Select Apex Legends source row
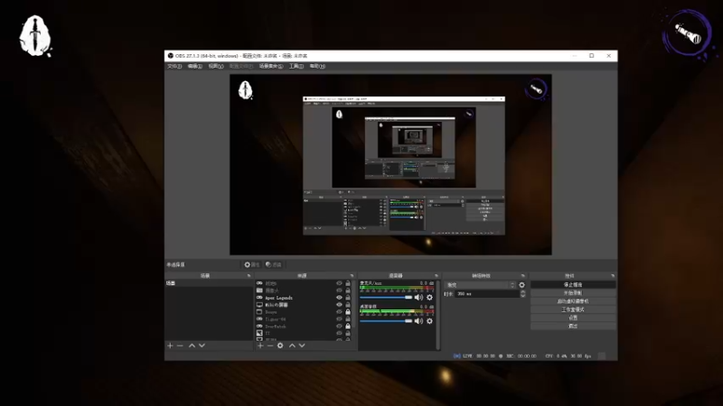 click(x=304, y=298)
